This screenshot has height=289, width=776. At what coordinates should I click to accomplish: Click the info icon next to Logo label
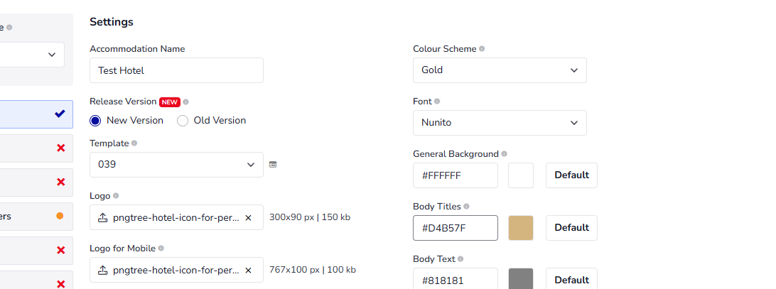click(x=116, y=196)
